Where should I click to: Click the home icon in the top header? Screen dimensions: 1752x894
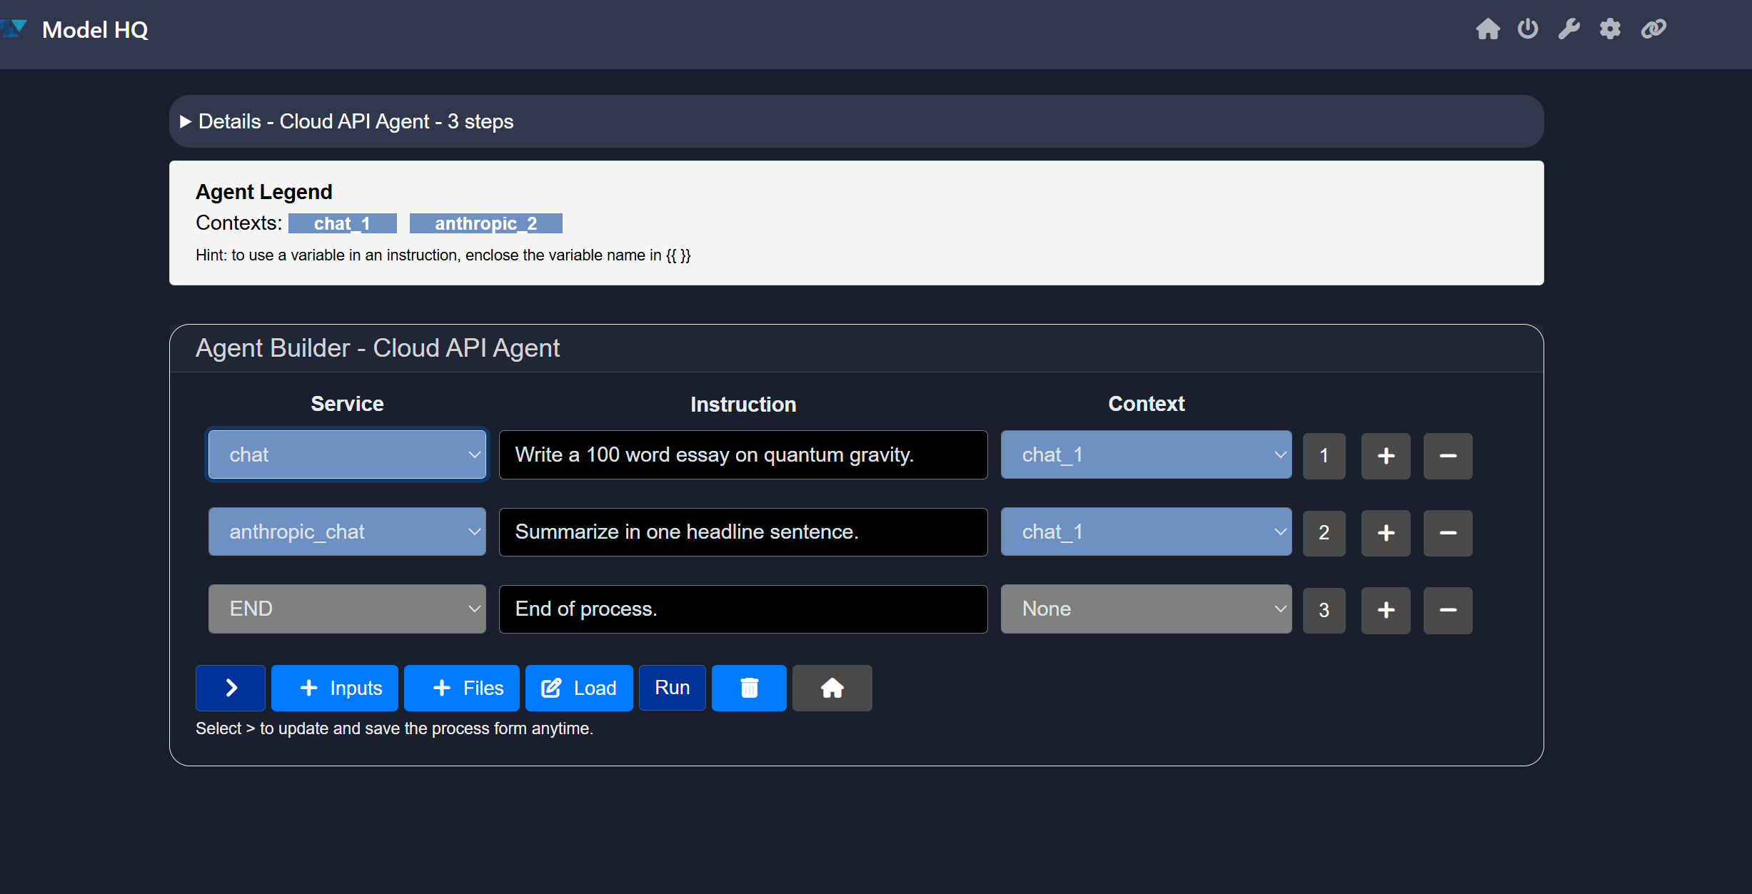(x=1488, y=29)
